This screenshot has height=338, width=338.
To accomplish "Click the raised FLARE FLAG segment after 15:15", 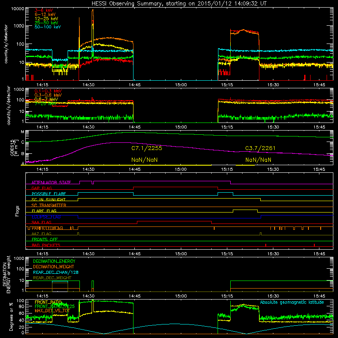I will [245, 210].
